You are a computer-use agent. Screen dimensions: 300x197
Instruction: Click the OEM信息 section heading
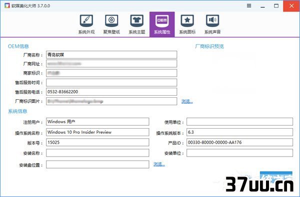pos(18,46)
